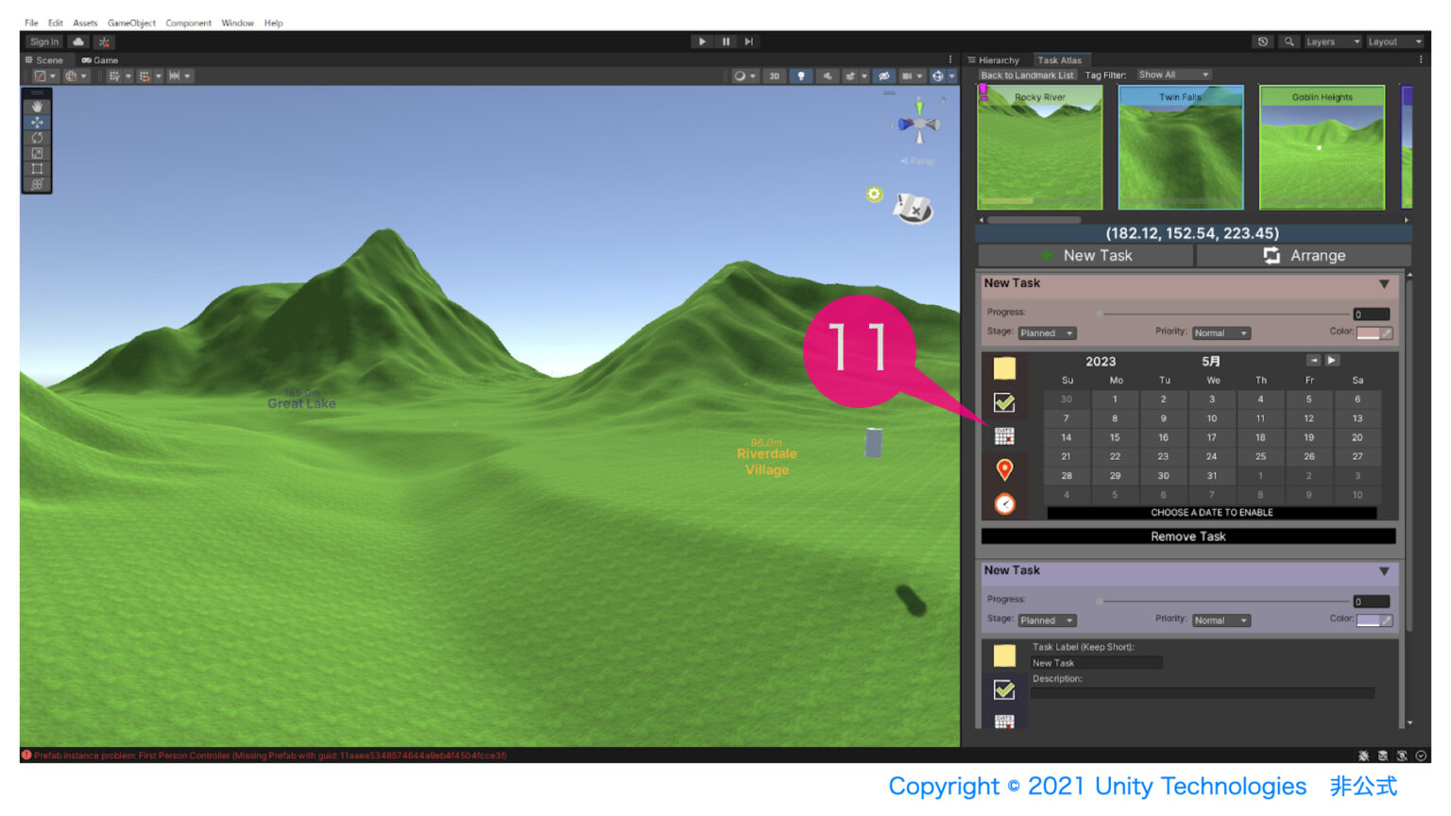
Task: Click the green checkmark task icon
Action: (x=1004, y=400)
